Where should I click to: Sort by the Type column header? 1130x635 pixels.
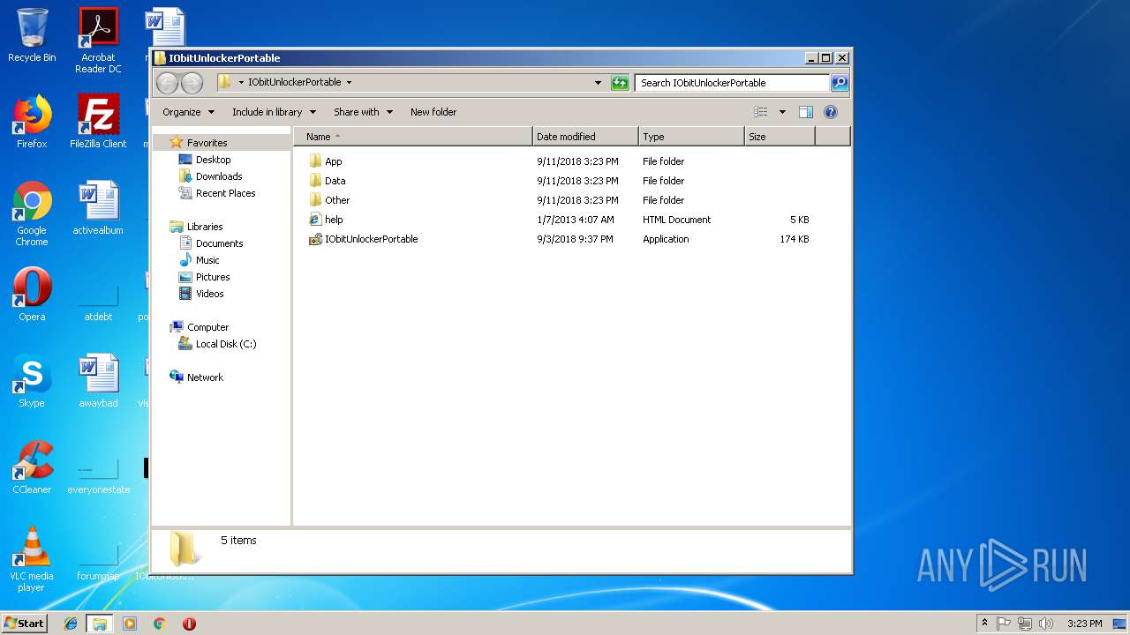pyautogui.click(x=691, y=137)
